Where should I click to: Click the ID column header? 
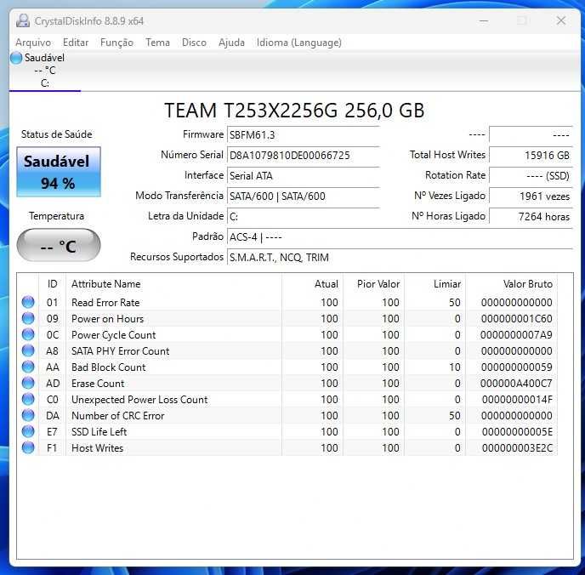(x=52, y=284)
